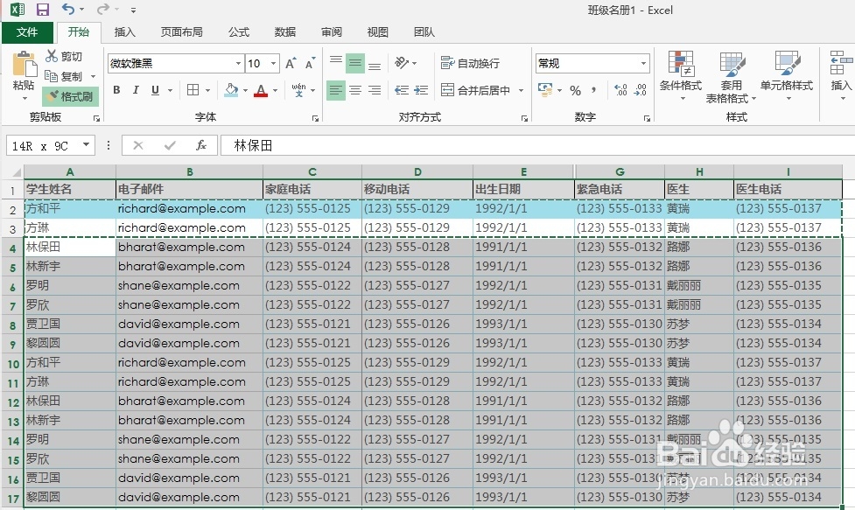This screenshot has height=510, width=855.
Task: Center text horizontally
Action: (x=355, y=90)
